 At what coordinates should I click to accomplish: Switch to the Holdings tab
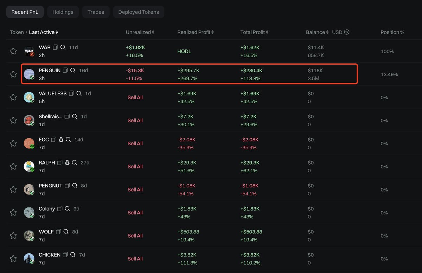[x=63, y=12]
